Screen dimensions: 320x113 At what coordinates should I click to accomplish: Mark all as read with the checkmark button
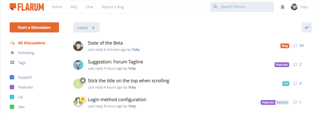point(306,28)
